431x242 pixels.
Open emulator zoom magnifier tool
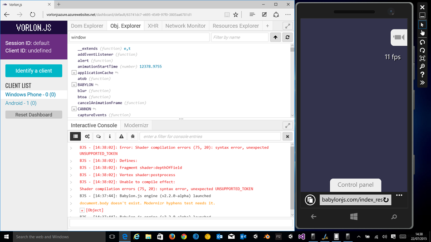click(422, 67)
